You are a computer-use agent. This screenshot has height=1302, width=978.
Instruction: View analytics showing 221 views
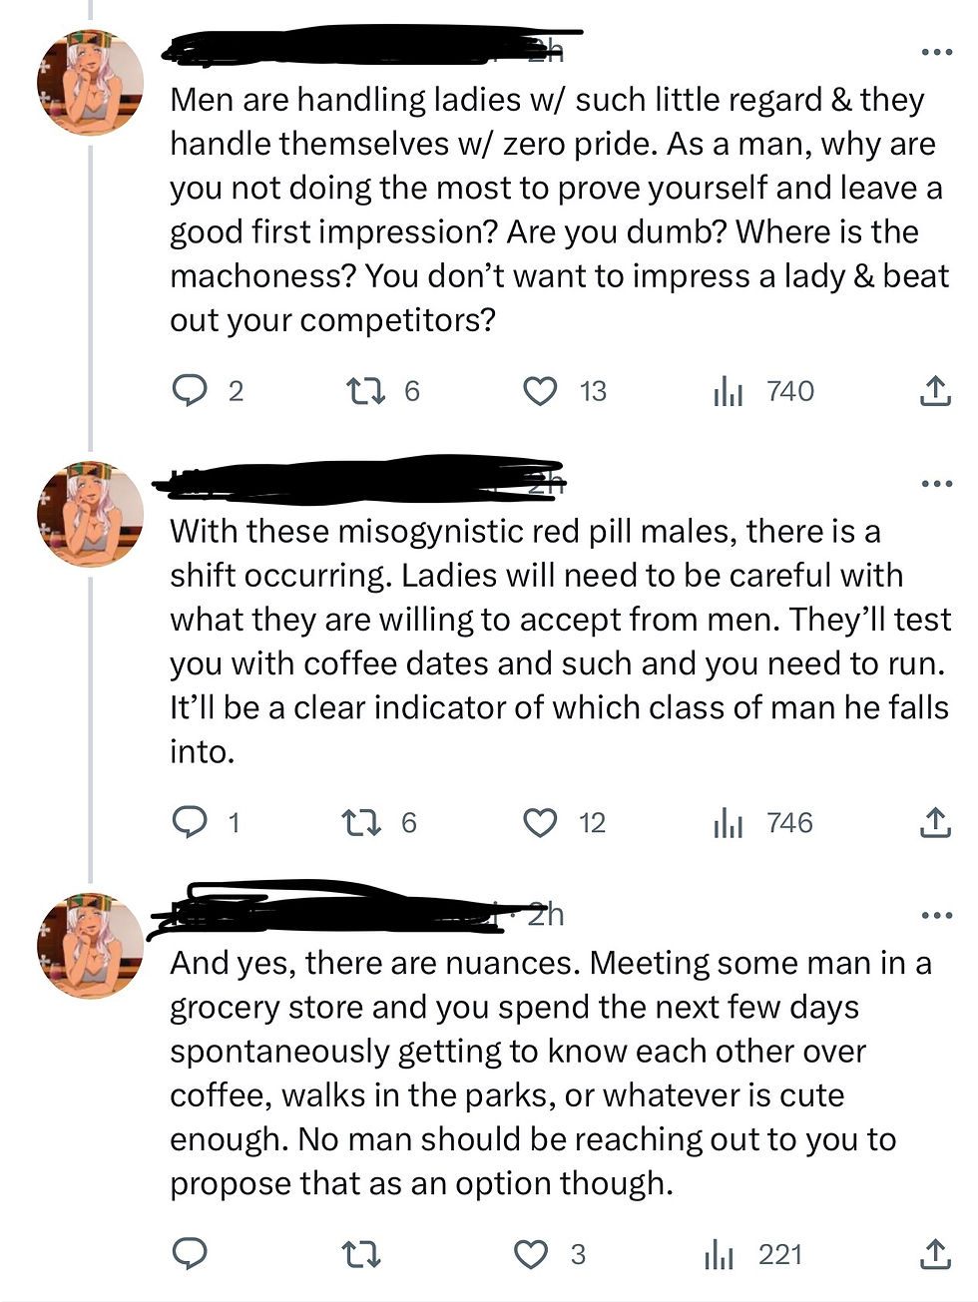coord(720,1253)
